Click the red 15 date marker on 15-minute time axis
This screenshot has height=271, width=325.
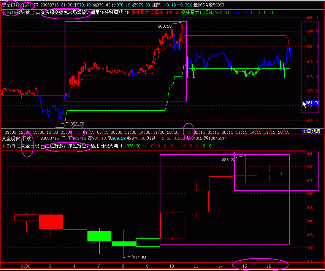pos(78,132)
